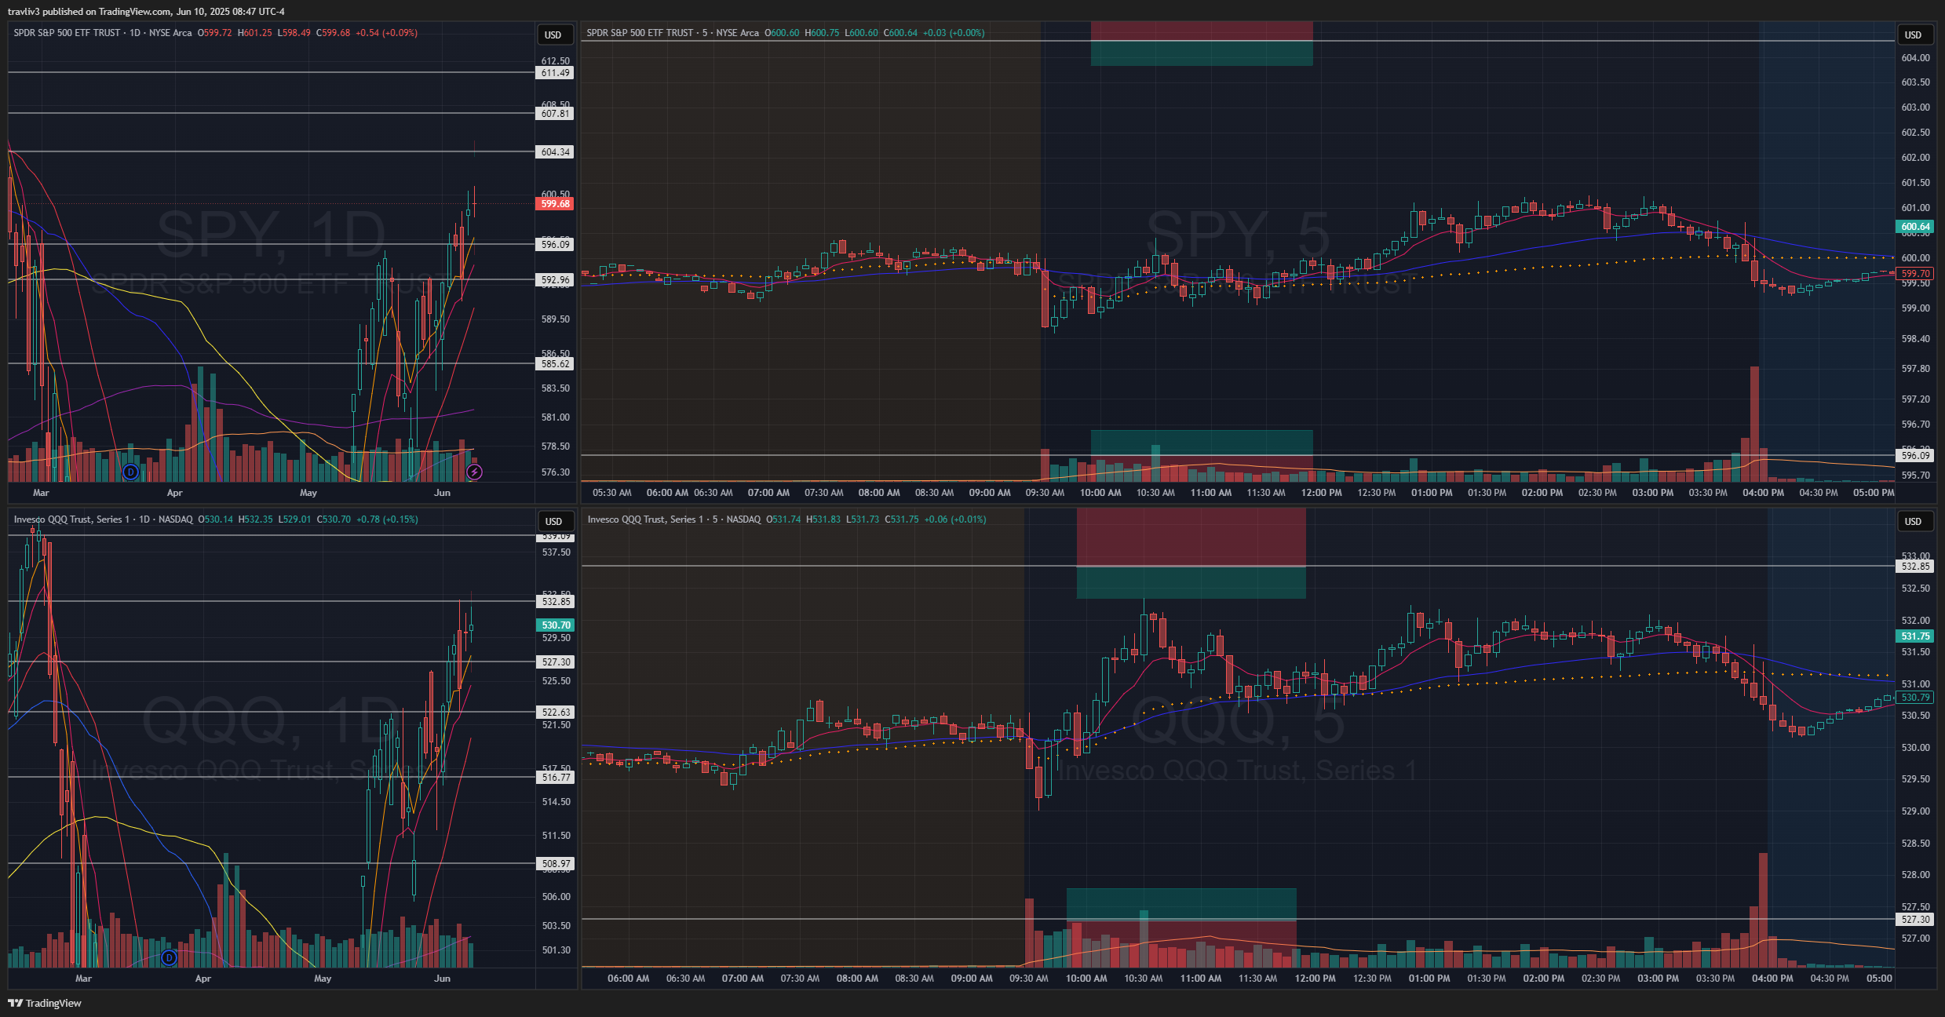
Task: Click the 596.09 level label on SPY 5-minute axis
Action: [x=1915, y=456]
